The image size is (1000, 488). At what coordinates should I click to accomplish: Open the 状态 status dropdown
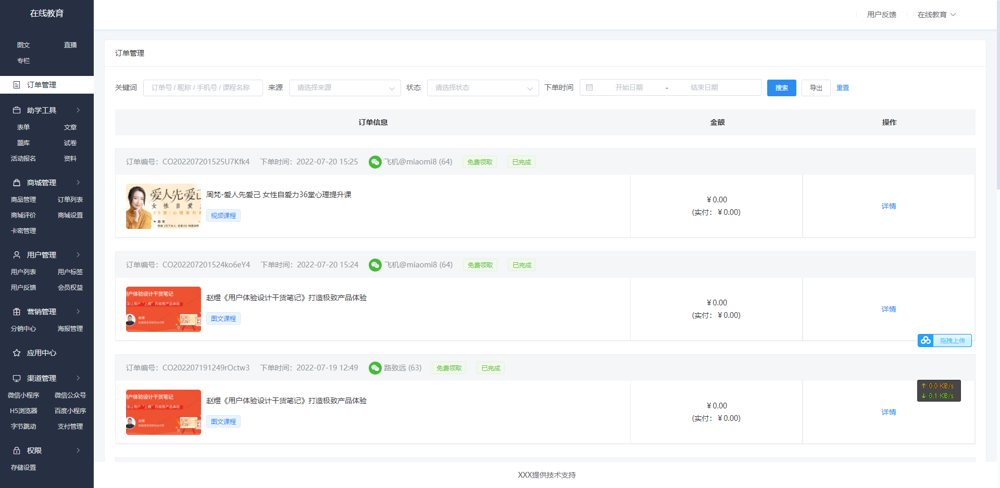coord(483,87)
